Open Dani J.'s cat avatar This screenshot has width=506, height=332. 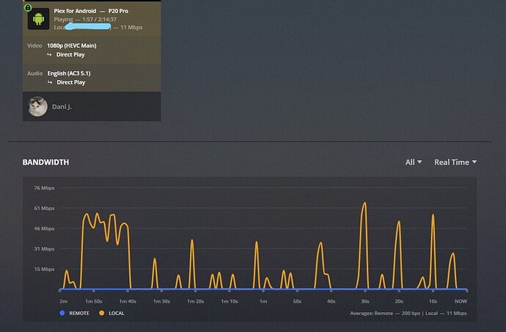(37, 107)
